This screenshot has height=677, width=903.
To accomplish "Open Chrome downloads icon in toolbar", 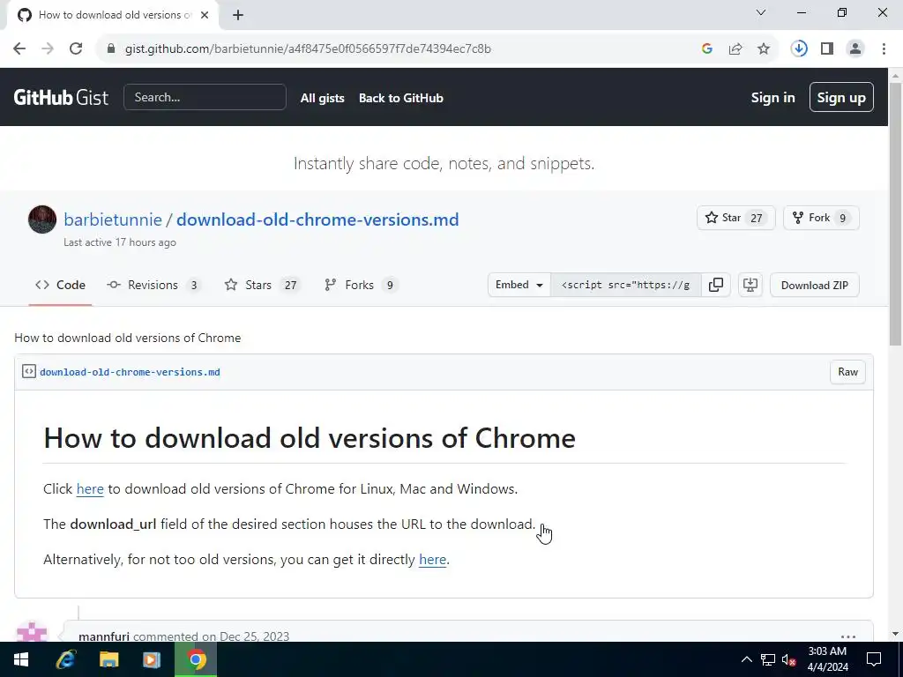I will point(799,49).
